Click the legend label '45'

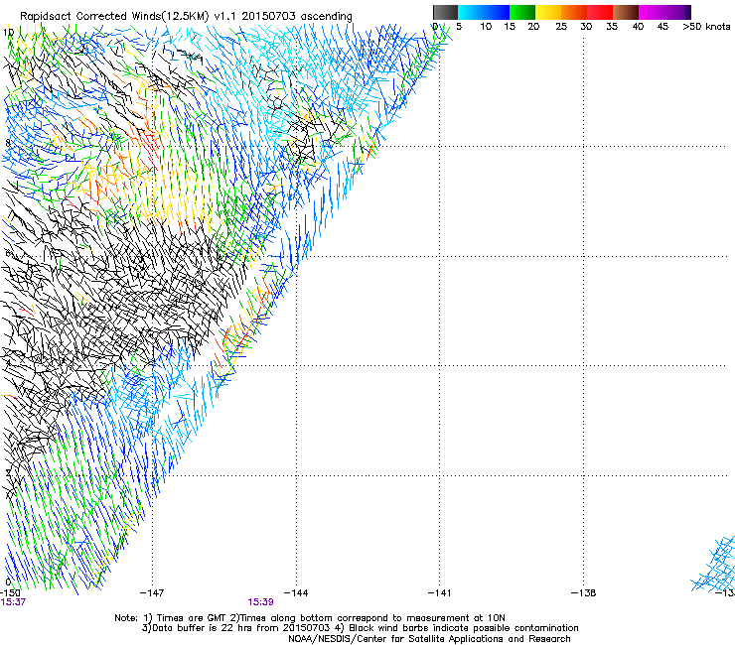[x=662, y=27]
